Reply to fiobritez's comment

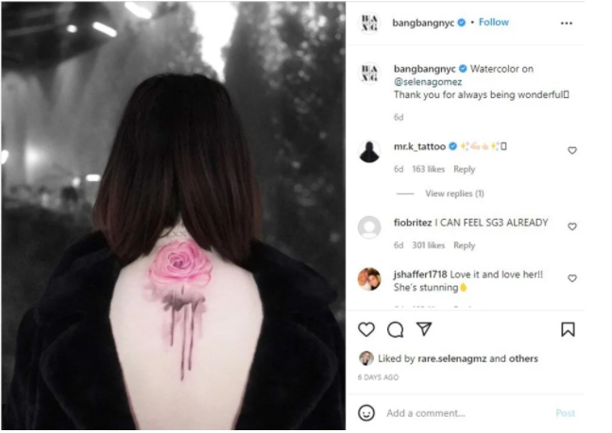pos(464,245)
